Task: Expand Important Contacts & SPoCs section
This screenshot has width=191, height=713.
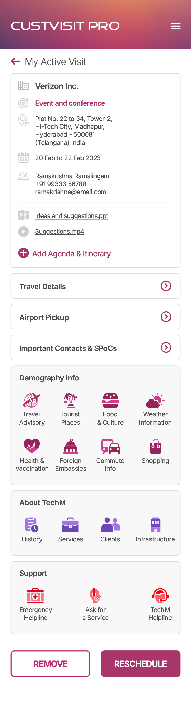Action: [x=166, y=347]
